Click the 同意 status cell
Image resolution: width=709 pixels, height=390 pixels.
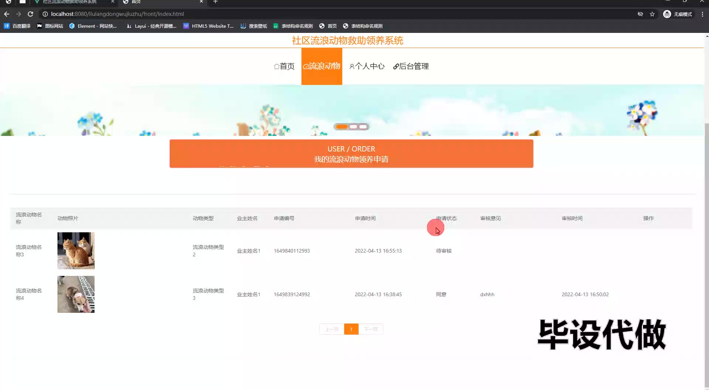[x=441, y=294]
